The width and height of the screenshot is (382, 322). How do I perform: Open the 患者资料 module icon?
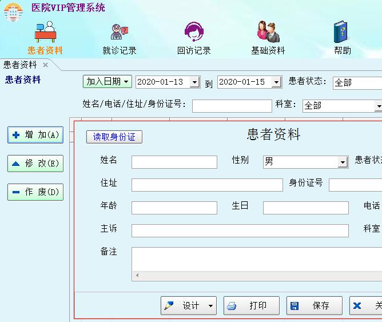[45, 31]
